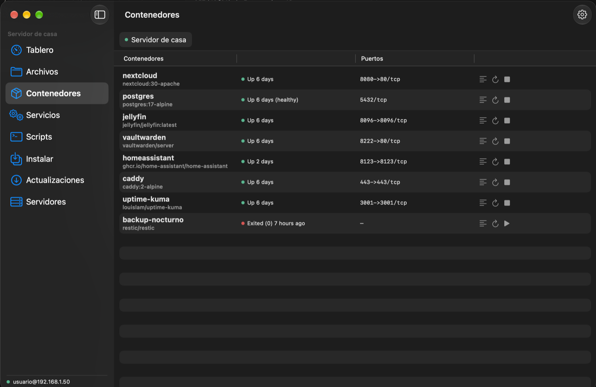Click port mapping 8123->8123/tcp
This screenshot has height=387, width=596.
tap(383, 162)
